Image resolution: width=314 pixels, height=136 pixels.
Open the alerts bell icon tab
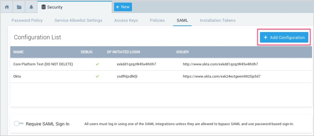click(x=31, y=7)
